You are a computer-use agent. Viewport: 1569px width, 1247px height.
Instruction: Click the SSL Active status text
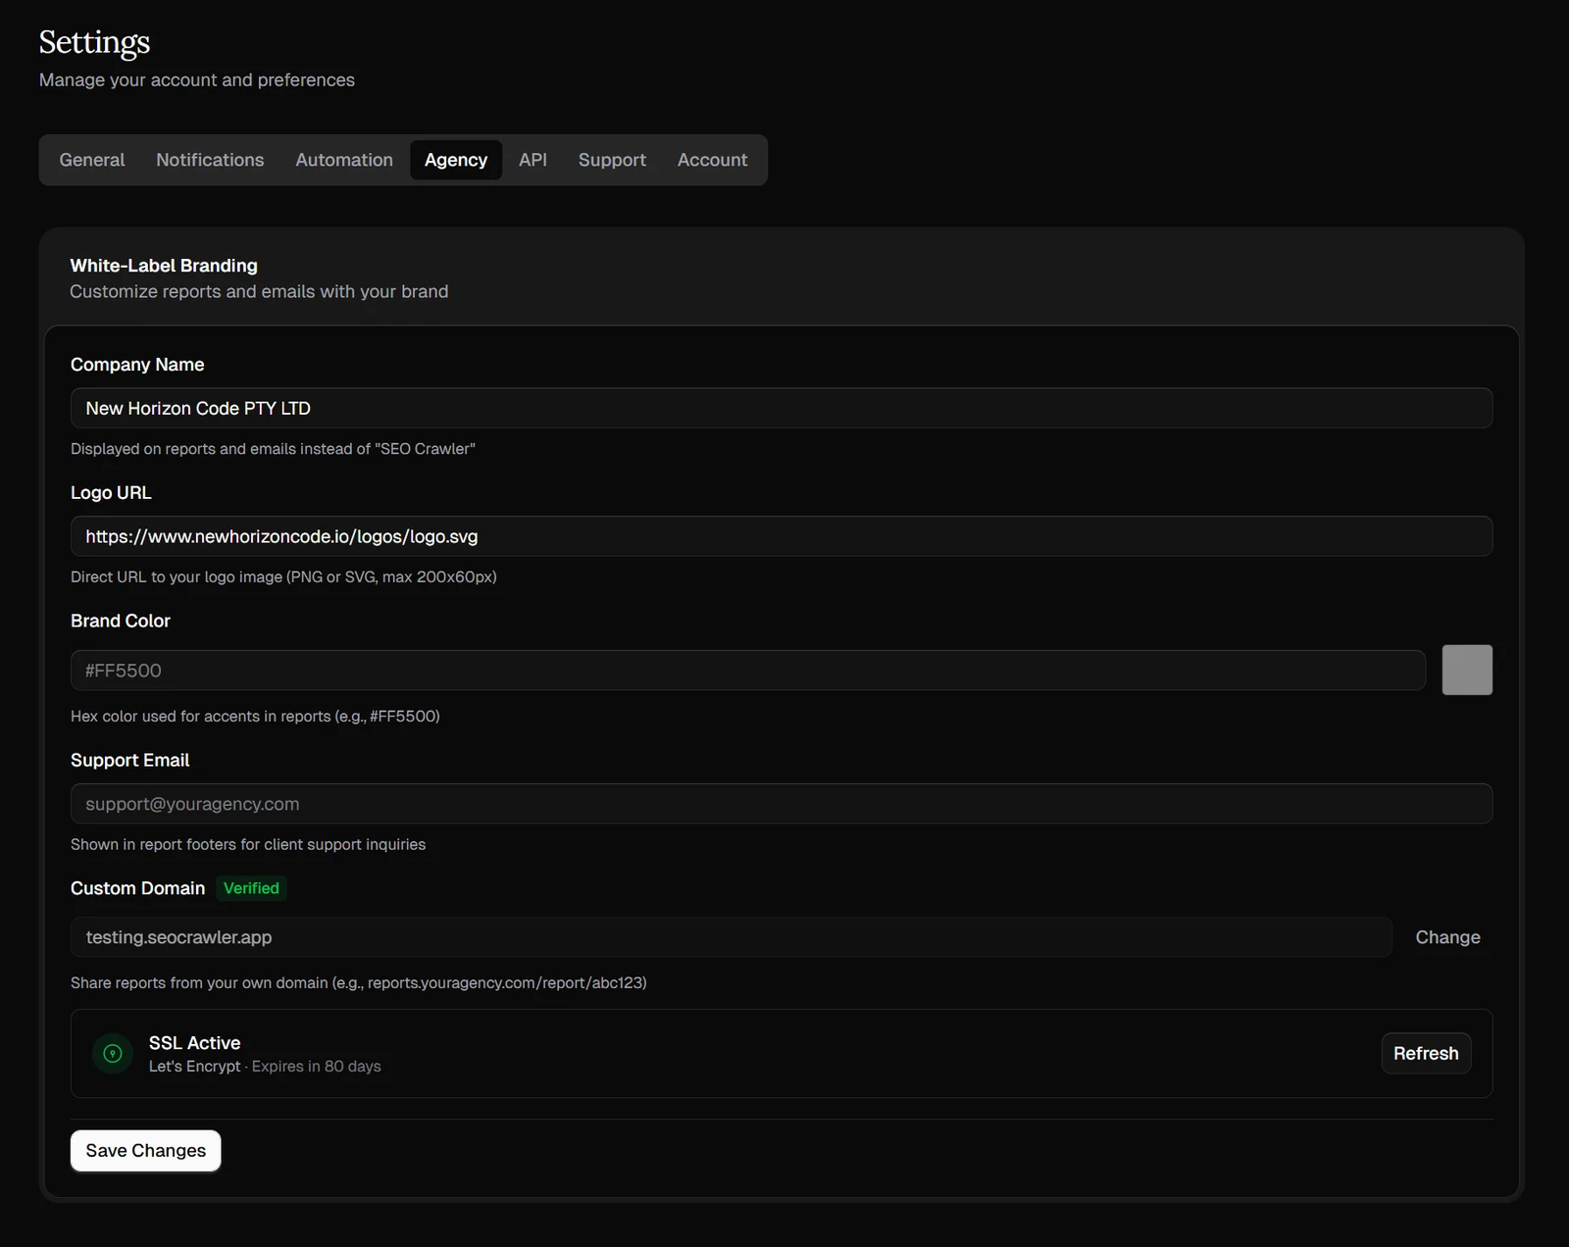coord(194,1043)
